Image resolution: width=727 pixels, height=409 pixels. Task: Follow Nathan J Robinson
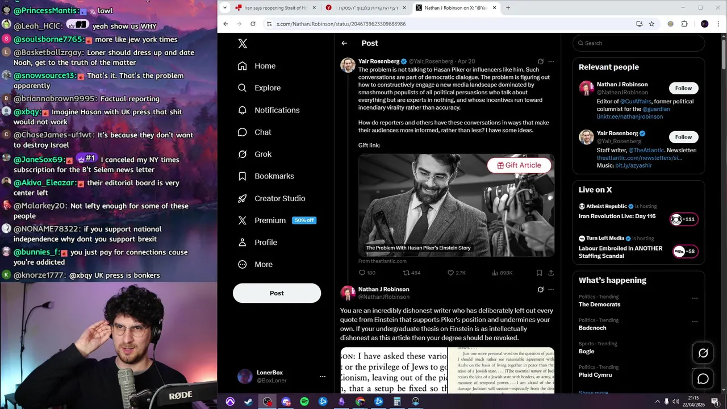[x=683, y=88]
